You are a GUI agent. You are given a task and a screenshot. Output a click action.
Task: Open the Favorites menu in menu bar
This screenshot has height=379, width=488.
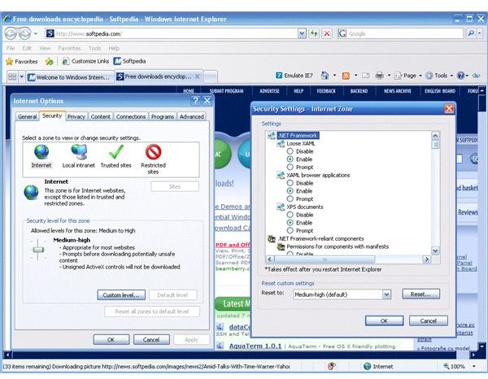tap(69, 48)
